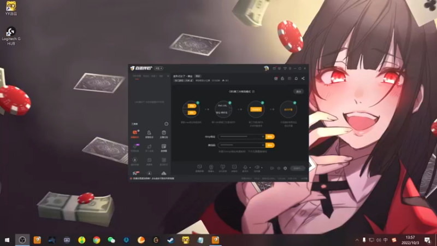Select the first scene tab with red underline
437x246 pixels.
point(137,76)
